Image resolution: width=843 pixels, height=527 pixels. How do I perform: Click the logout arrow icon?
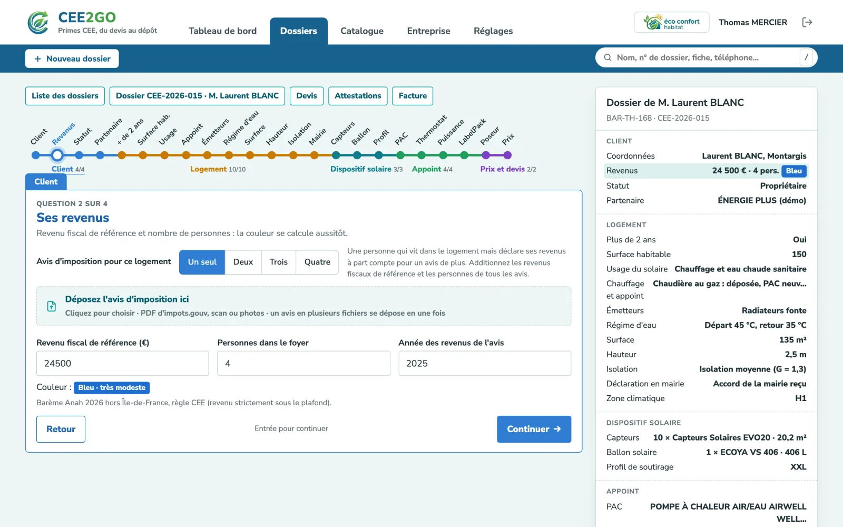tap(807, 22)
